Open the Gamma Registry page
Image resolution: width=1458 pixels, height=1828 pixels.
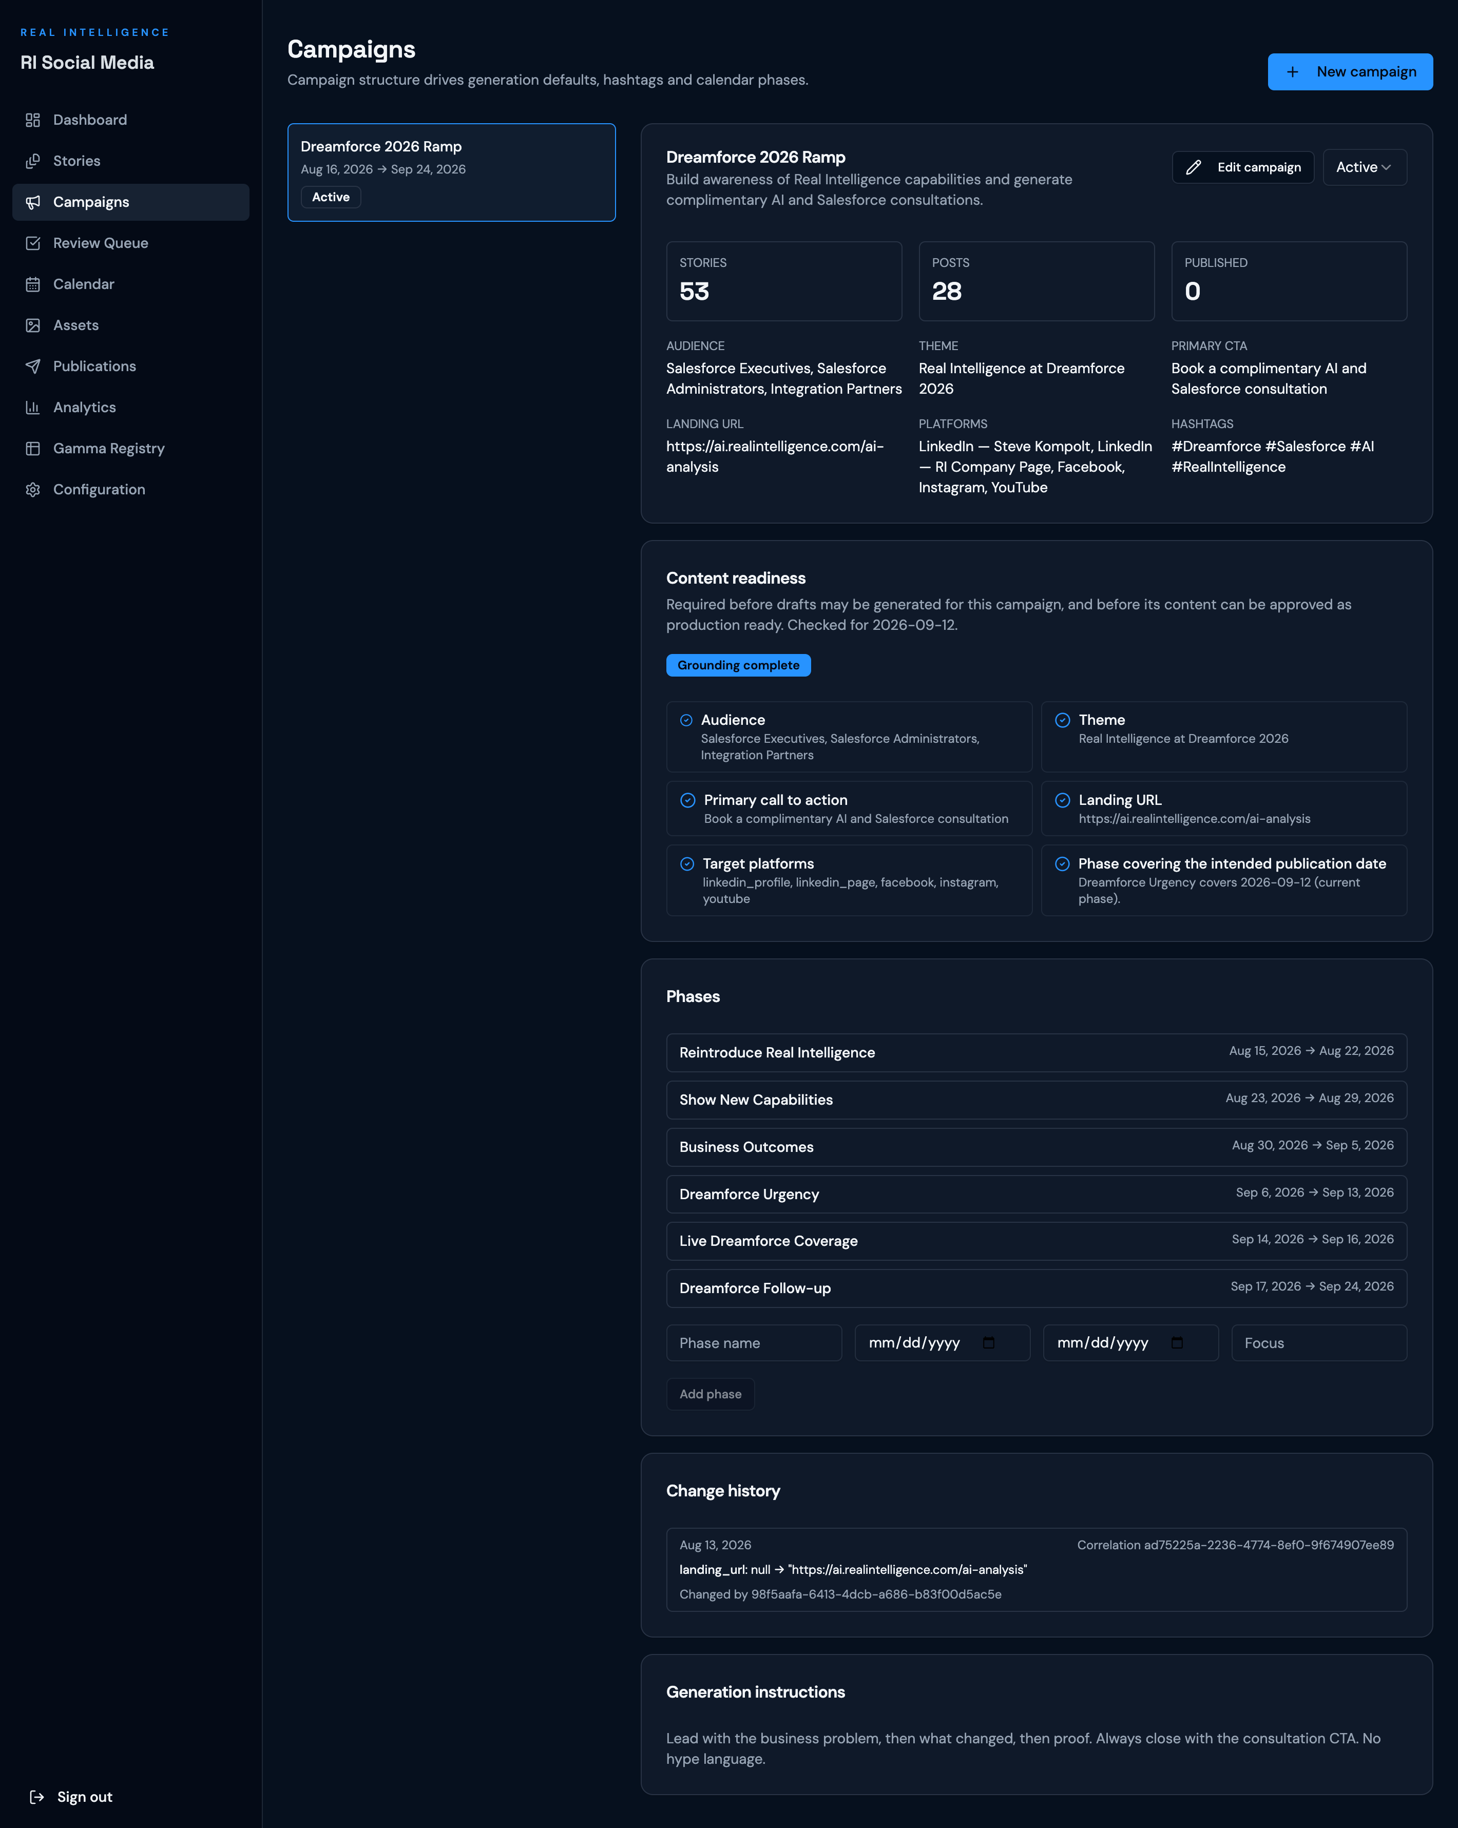tap(130, 449)
